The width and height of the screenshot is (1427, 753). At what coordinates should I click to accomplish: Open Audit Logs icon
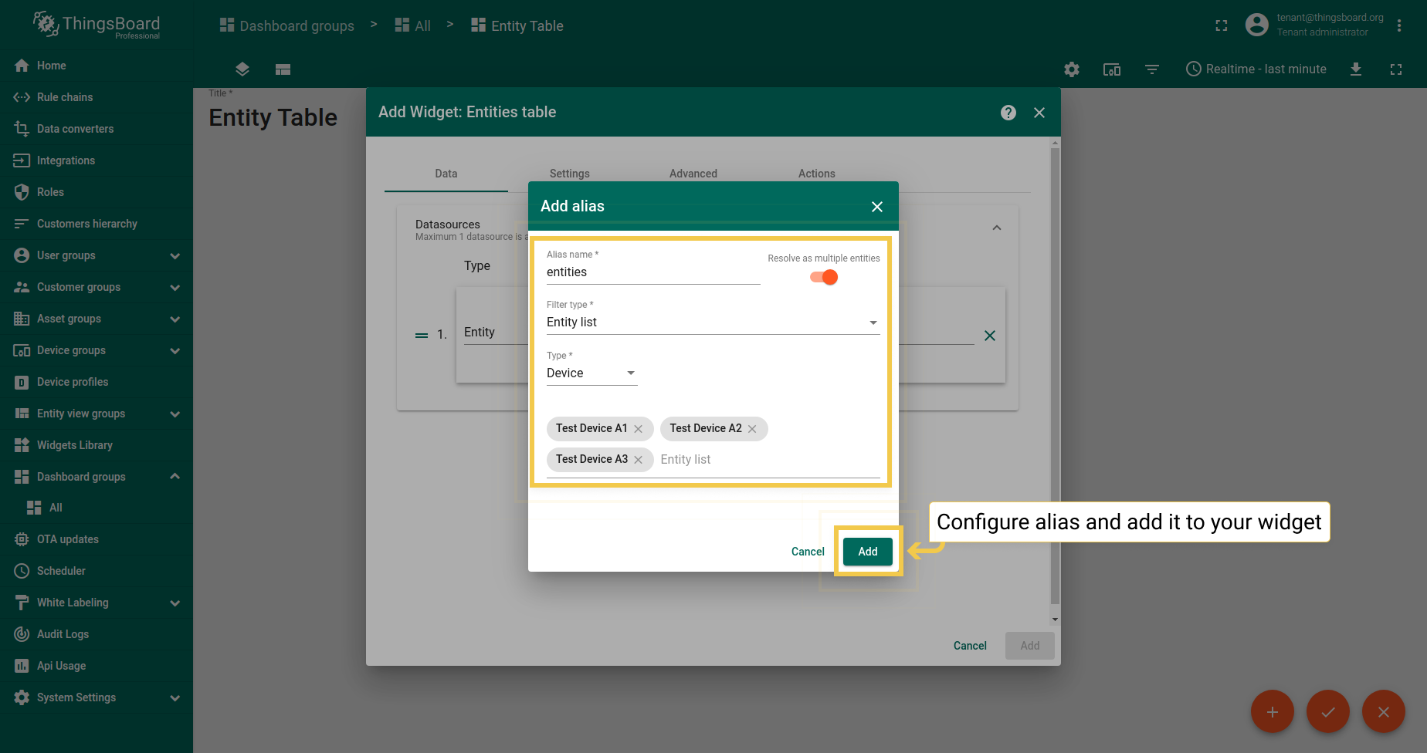(x=22, y=634)
